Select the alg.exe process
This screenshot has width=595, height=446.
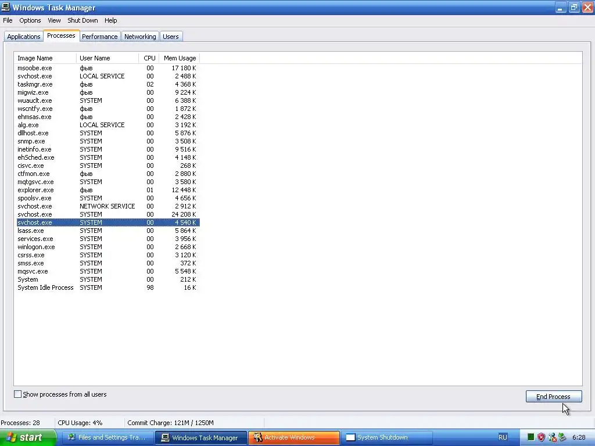pos(107,125)
